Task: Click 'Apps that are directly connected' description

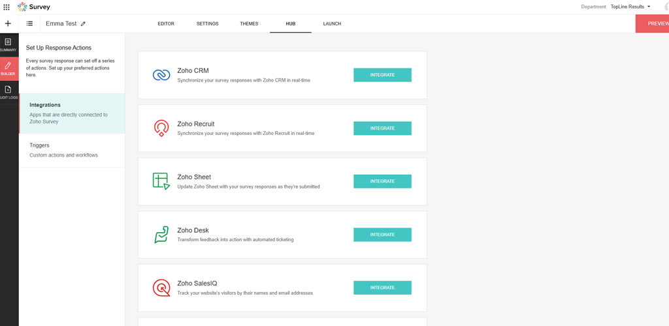Action: [68, 118]
